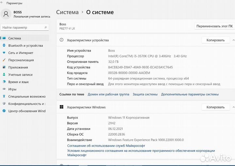Open Конфиденциальность shield icon
This screenshot has height=166, width=235.
(x=4, y=103)
